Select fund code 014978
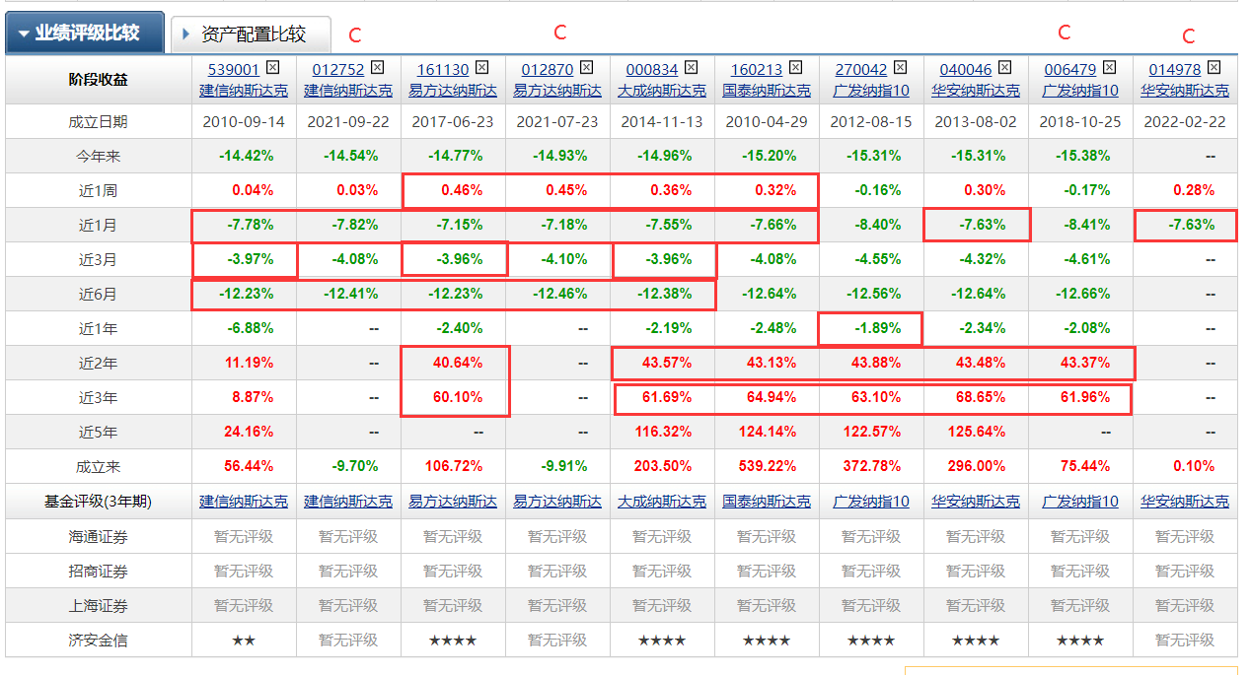 (1175, 70)
